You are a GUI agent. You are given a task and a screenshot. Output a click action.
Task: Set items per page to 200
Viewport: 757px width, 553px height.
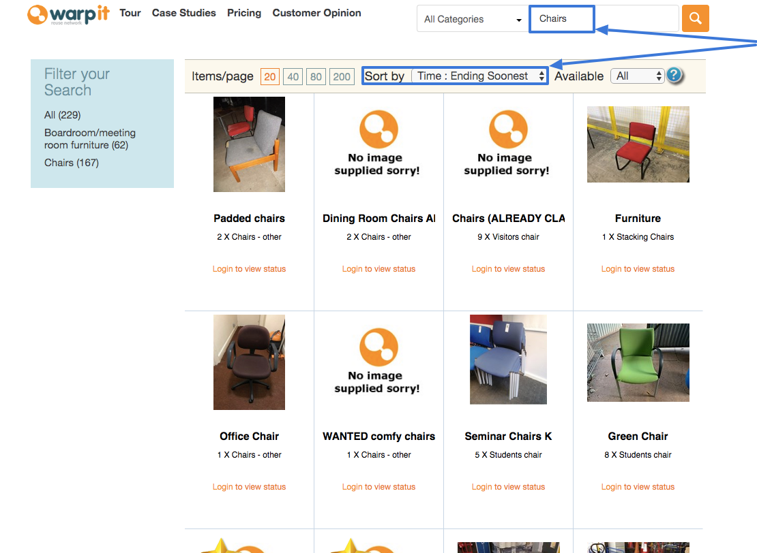pyautogui.click(x=342, y=77)
